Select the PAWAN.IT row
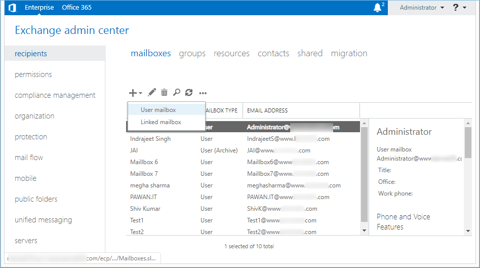The width and height of the screenshot is (480, 268). pyautogui.click(x=243, y=197)
